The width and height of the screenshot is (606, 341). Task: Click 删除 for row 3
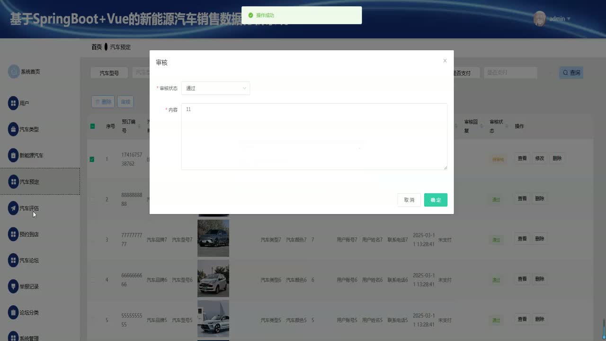(540, 239)
